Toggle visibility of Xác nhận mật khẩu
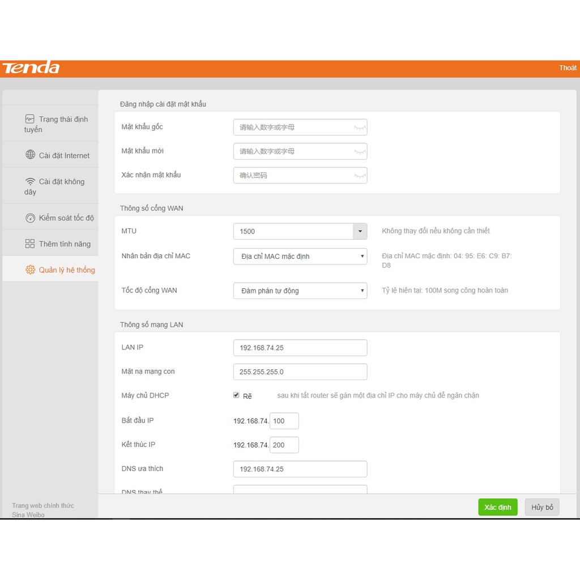The width and height of the screenshot is (580, 580). point(360,176)
